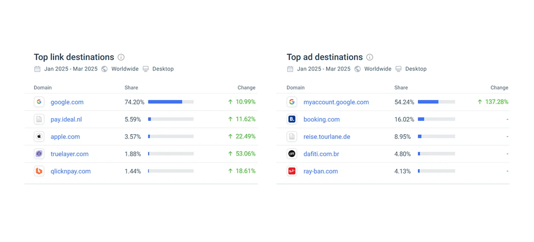This screenshot has height=242, width=534.
Task: Click the calendar icon in Top link destinations
Action: tap(37, 69)
